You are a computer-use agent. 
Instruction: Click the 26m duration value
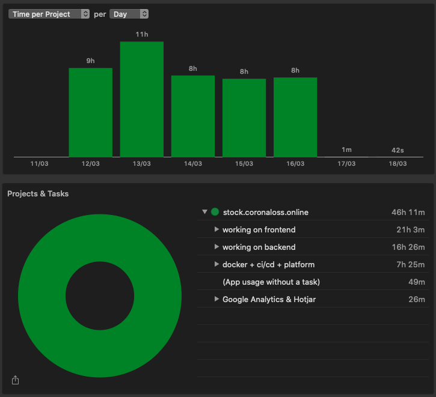click(417, 299)
